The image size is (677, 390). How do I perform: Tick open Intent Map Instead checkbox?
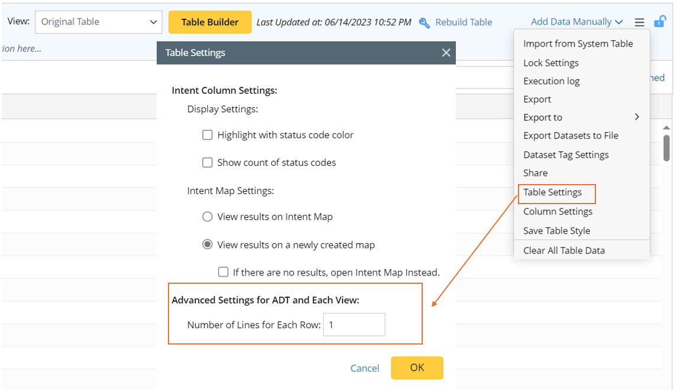coord(223,272)
